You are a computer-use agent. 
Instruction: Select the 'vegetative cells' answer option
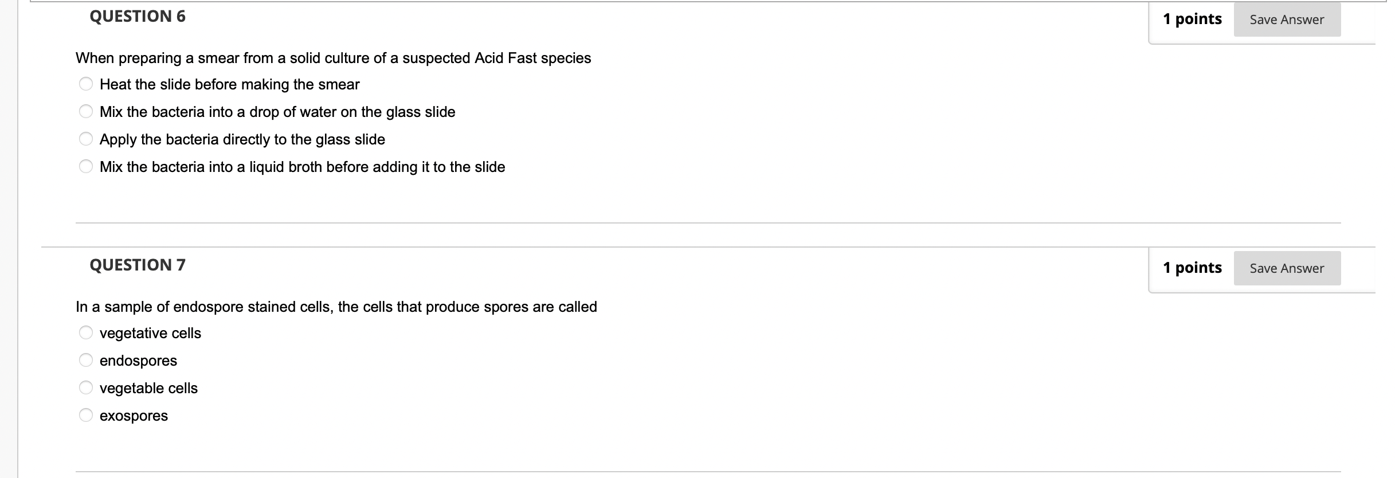(150, 333)
